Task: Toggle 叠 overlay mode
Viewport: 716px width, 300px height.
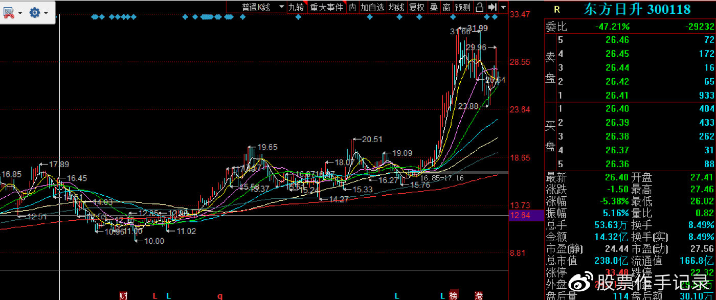Action: coord(434,7)
